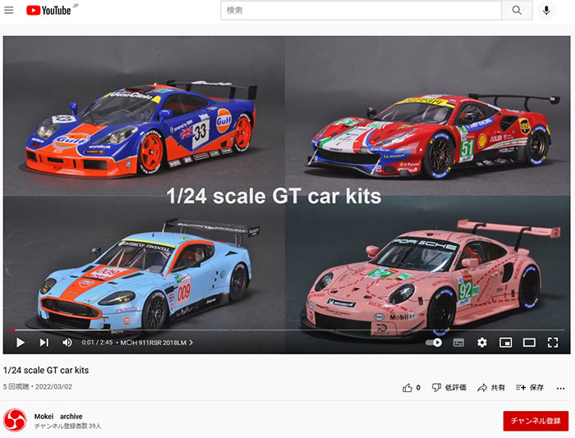Save video to playlist with 保存
Viewport: 575px width, 438px height.
pyautogui.click(x=530, y=387)
